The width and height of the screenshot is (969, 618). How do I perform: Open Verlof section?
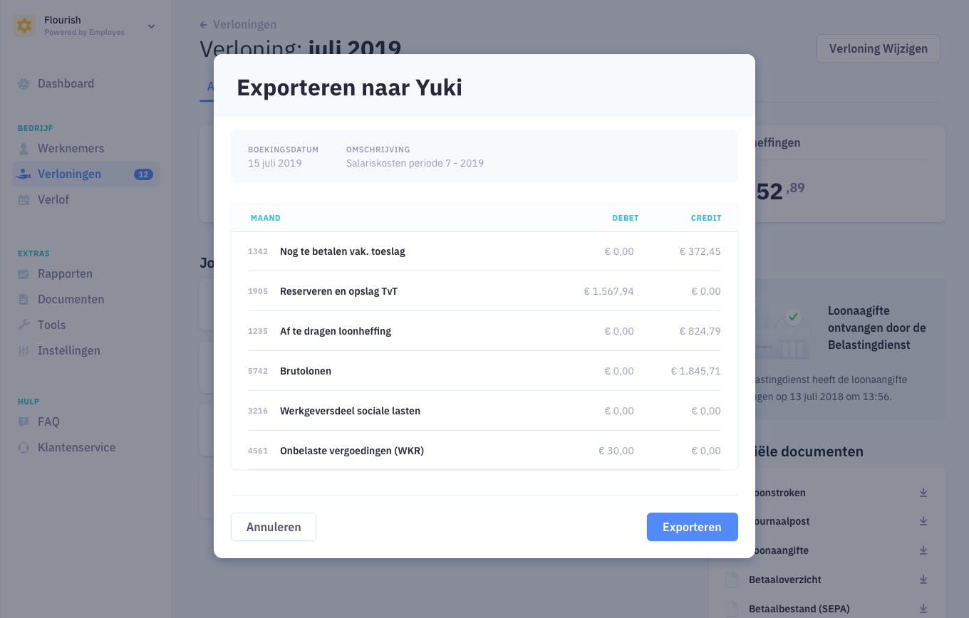(53, 200)
